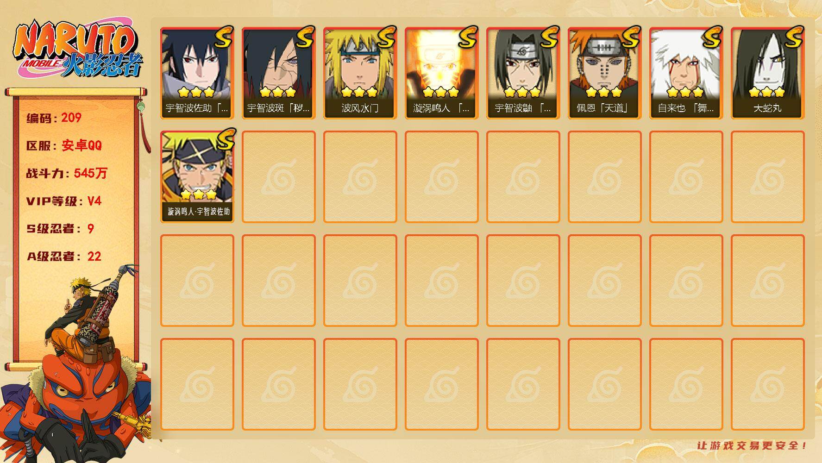822x463 pixels.
Task: Open the 大蛇丸 ninja card
Action: pos(768,73)
